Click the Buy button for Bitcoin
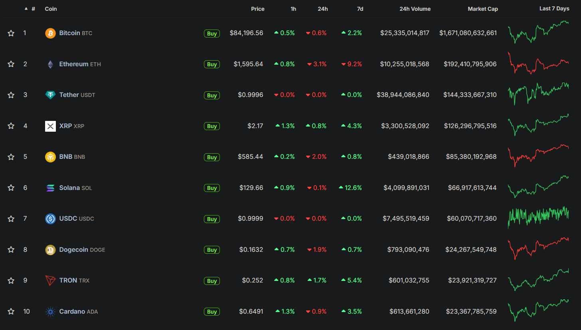 click(212, 34)
